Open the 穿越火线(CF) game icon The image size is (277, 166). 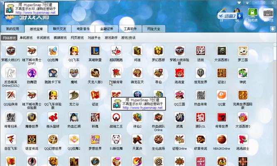coord(11,51)
